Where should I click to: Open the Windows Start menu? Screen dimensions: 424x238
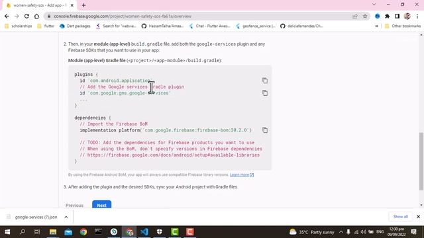[7, 232]
